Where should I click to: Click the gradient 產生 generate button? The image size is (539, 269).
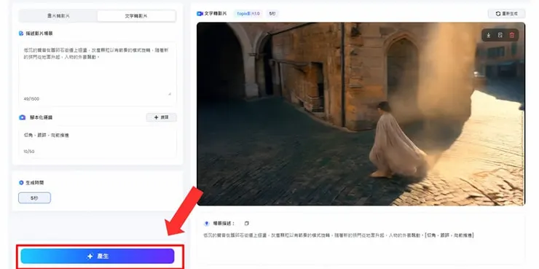tap(98, 257)
